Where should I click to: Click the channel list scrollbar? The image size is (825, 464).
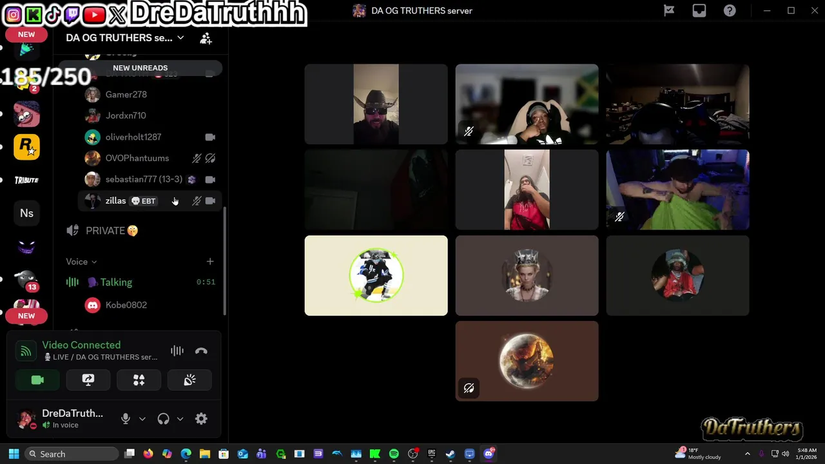(x=224, y=260)
